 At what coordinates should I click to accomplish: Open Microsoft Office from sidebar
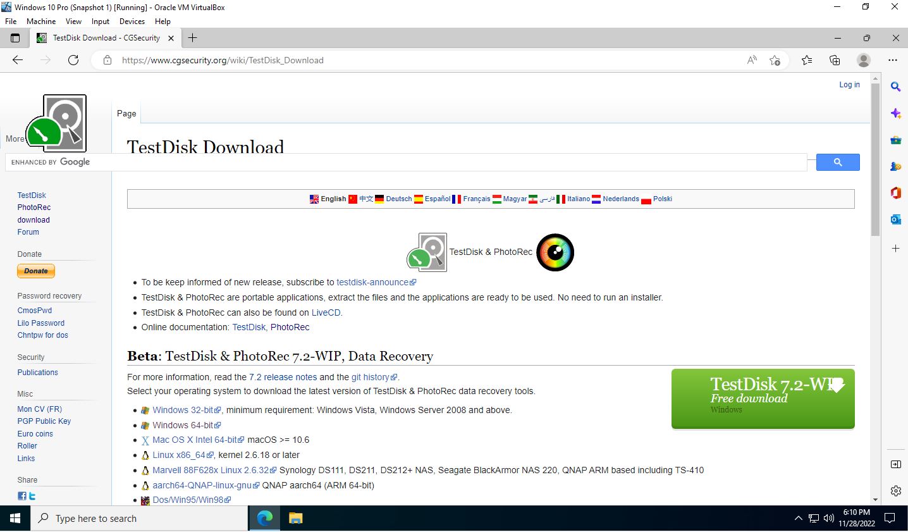[x=895, y=193]
